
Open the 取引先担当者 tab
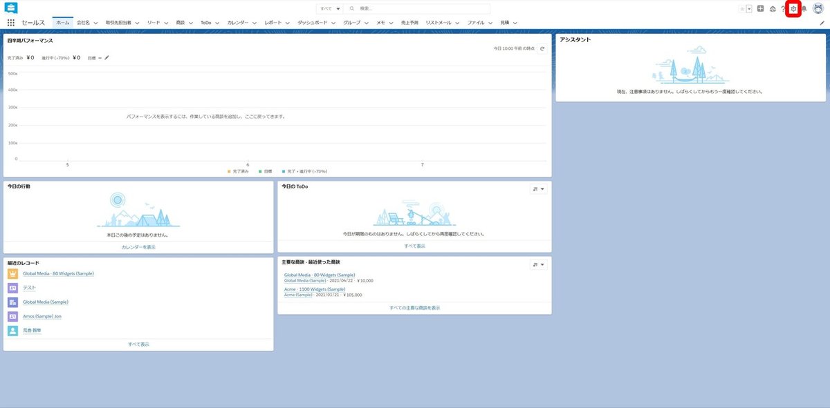pyautogui.click(x=118, y=23)
